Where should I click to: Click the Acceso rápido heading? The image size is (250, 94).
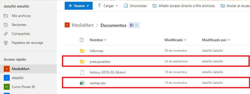15,60
